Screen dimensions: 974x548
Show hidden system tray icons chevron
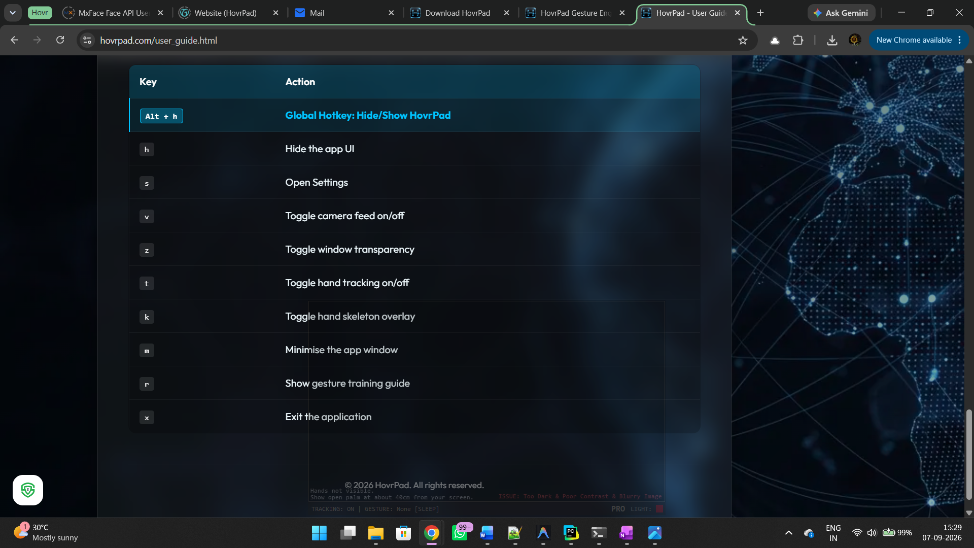(788, 533)
